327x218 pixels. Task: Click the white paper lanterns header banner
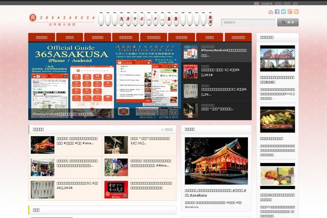[x=156, y=19]
